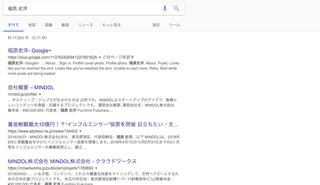Click the magnifying glass search icon

point(176,8)
